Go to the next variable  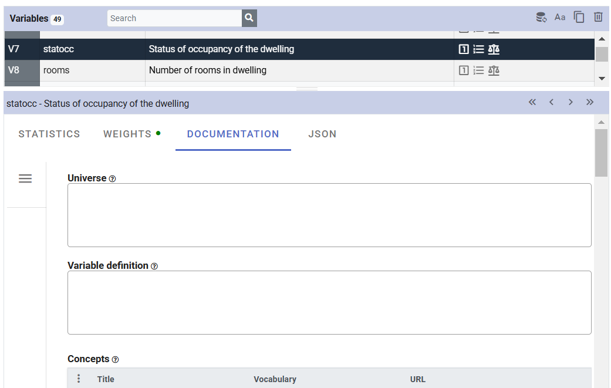click(x=571, y=102)
